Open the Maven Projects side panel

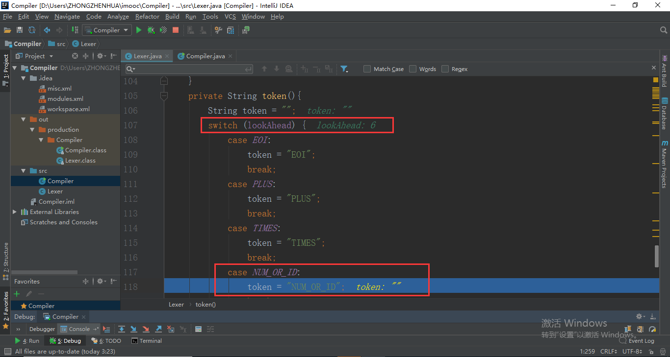pos(665,165)
